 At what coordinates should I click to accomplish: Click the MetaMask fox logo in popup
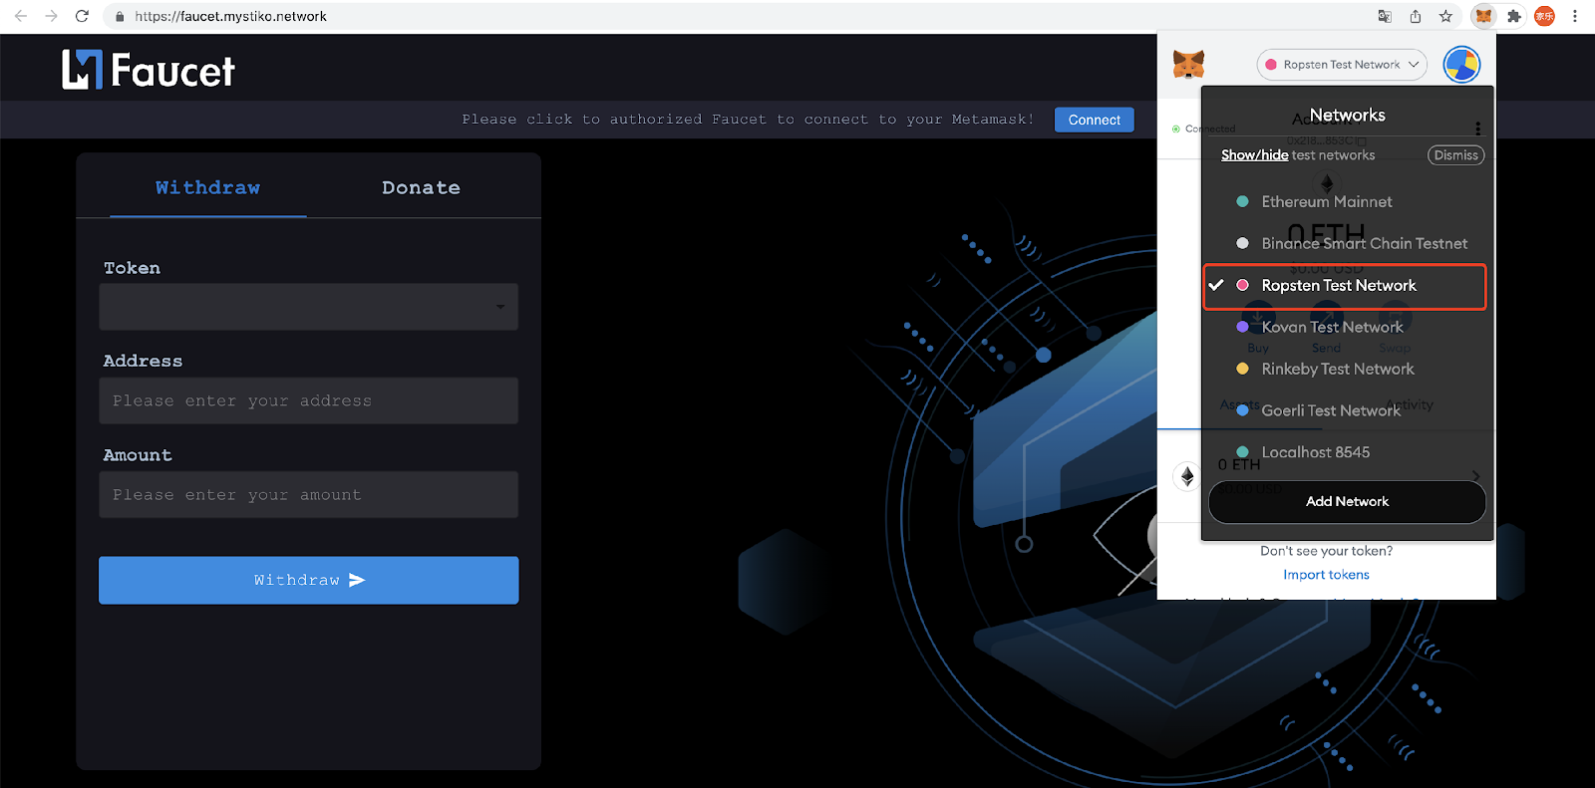(x=1188, y=65)
